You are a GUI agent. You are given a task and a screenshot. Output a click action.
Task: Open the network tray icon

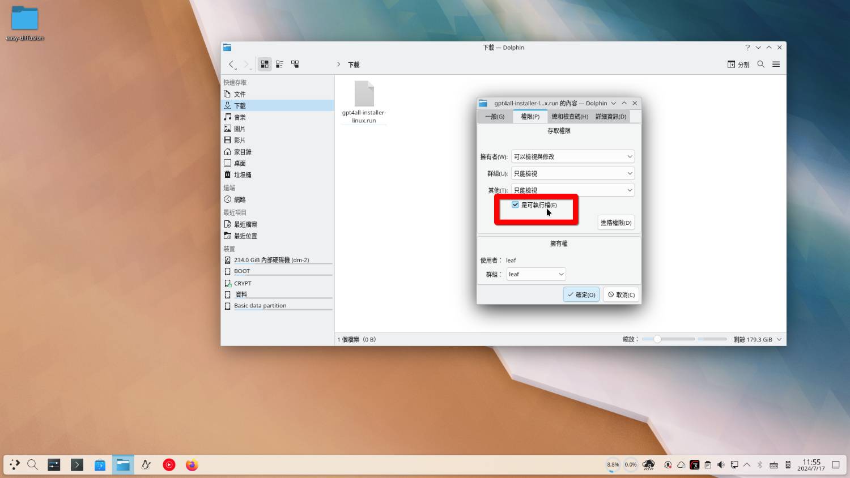(x=734, y=465)
